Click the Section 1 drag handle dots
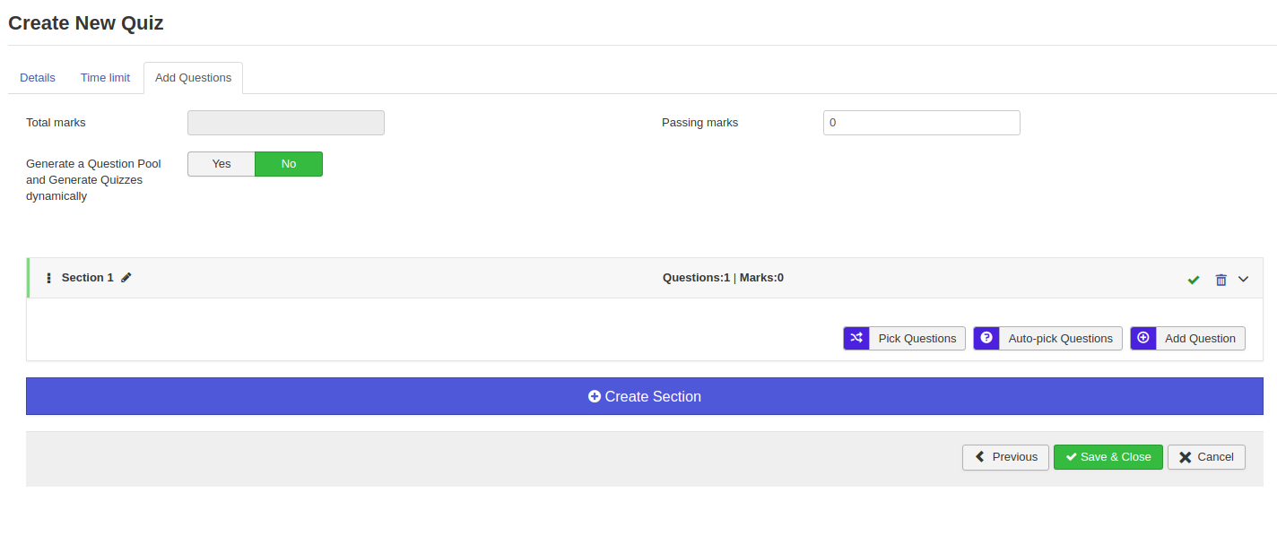 (48, 278)
